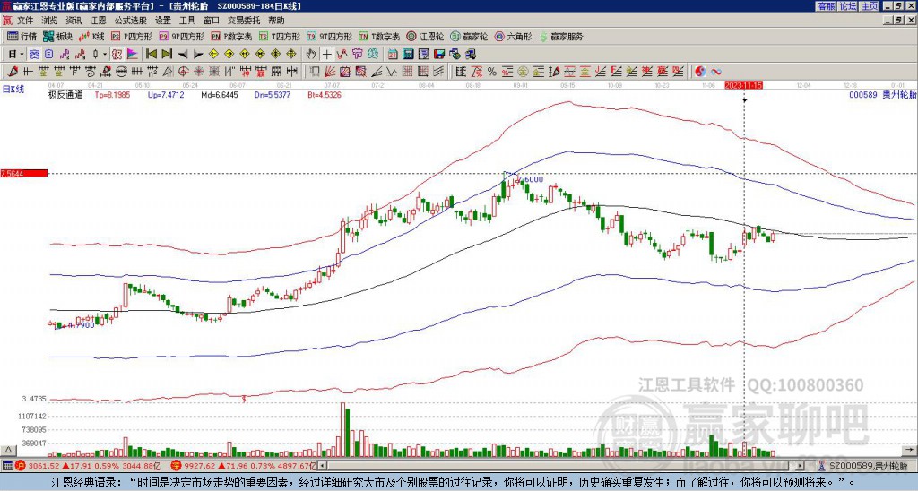
Task: Click the Dn=5.5377 value
Action: (x=271, y=94)
